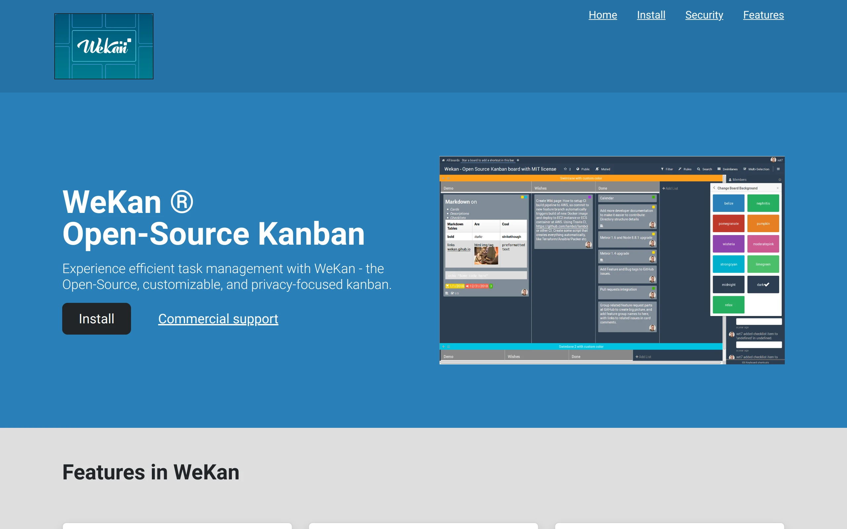Expand the orange swimlane options menu
This screenshot has width=847, height=529.
448,179
